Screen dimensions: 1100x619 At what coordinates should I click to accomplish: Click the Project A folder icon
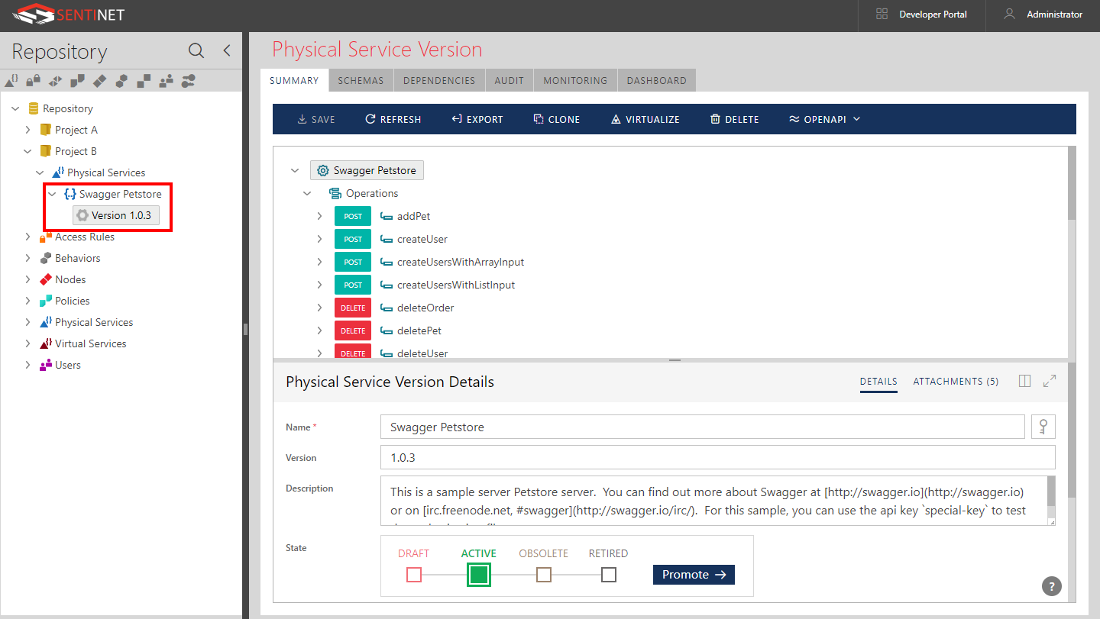click(x=46, y=130)
